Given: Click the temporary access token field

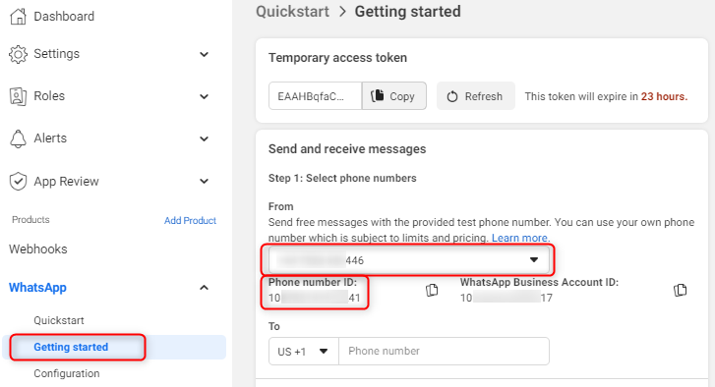Looking at the screenshot, I should click(x=315, y=96).
